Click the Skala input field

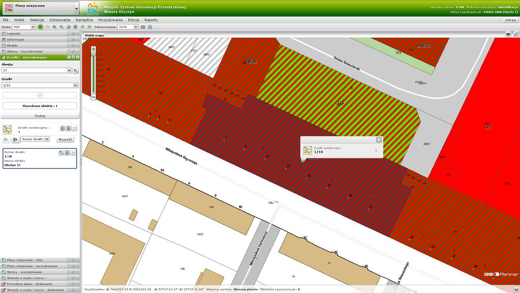tap(21, 27)
